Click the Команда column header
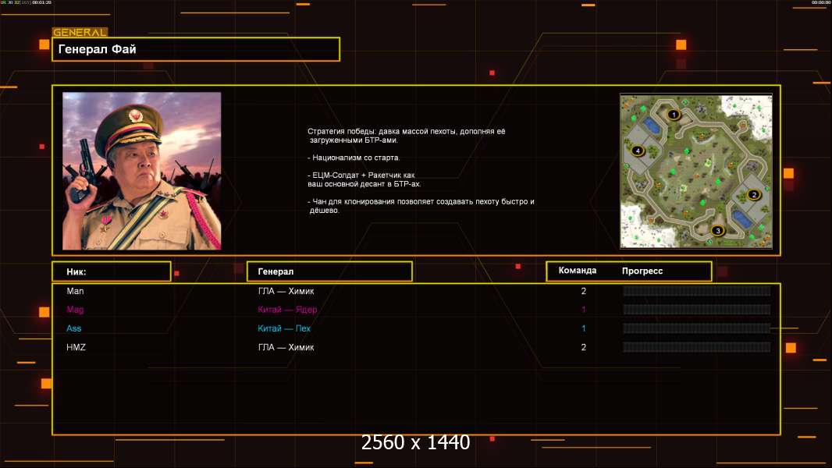The width and height of the screenshot is (832, 468). [578, 271]
